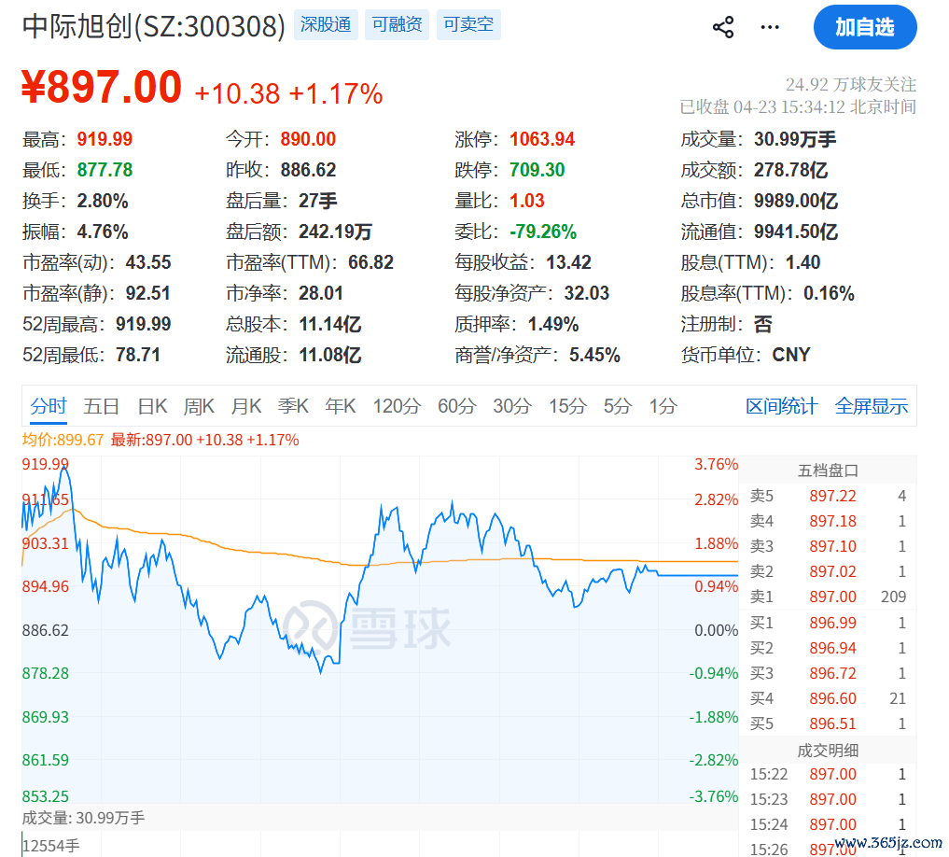Open the three-dot more options menu
Screen dimensions: 949x857
769,27
